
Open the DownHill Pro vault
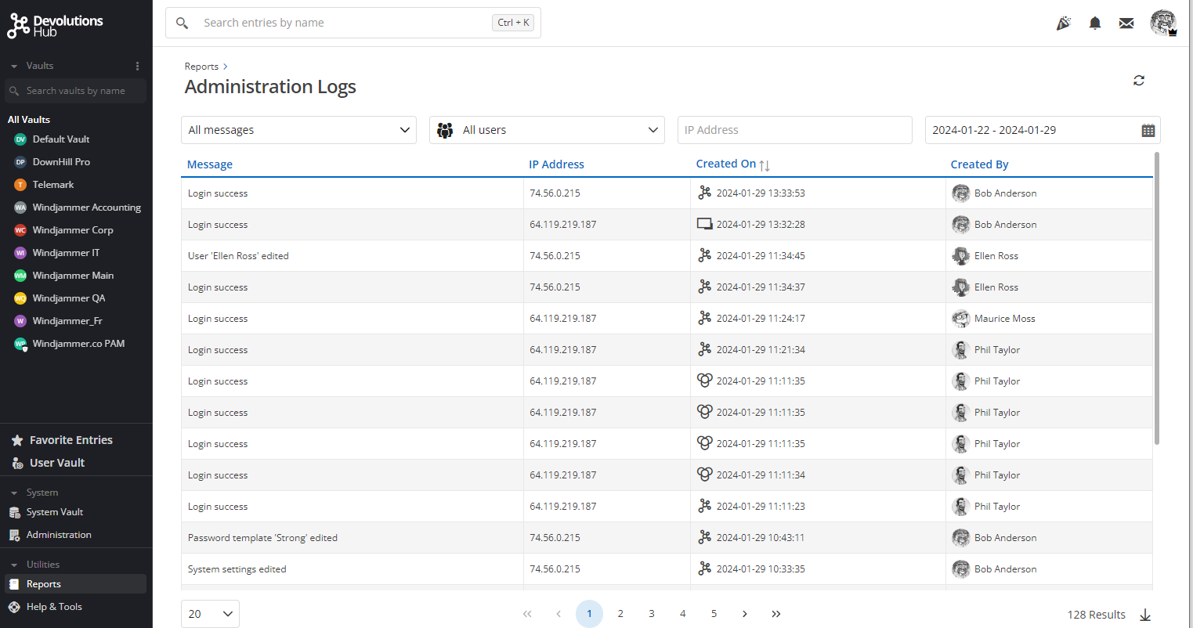(61, 162)
